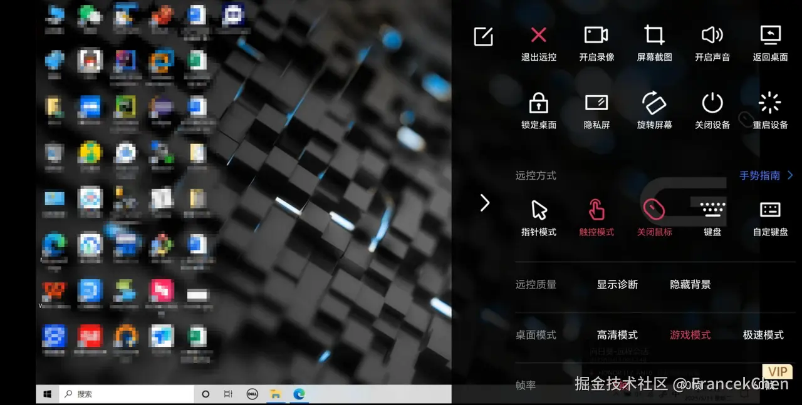Image resolution: width=802 pixels, height=405 pixels.
Task: Open File Explorer from the taskbar
Action: click(275, 394)
